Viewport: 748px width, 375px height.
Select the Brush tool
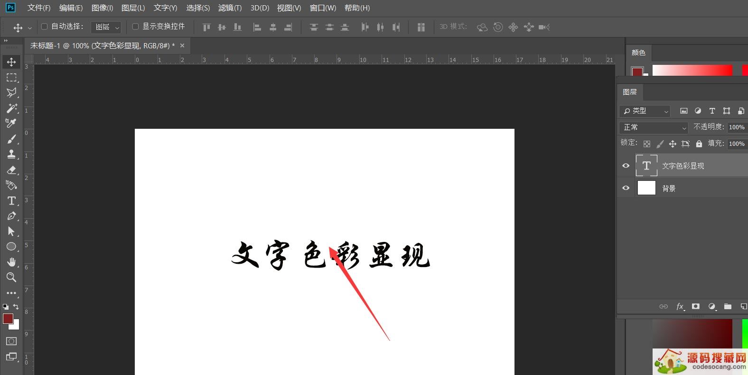point(11,139)
